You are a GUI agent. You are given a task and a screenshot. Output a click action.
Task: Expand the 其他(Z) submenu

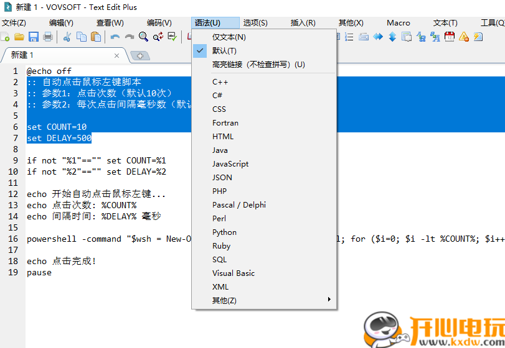coord(264,300)
